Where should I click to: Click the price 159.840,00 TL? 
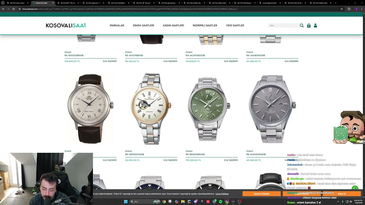point(72,61)
